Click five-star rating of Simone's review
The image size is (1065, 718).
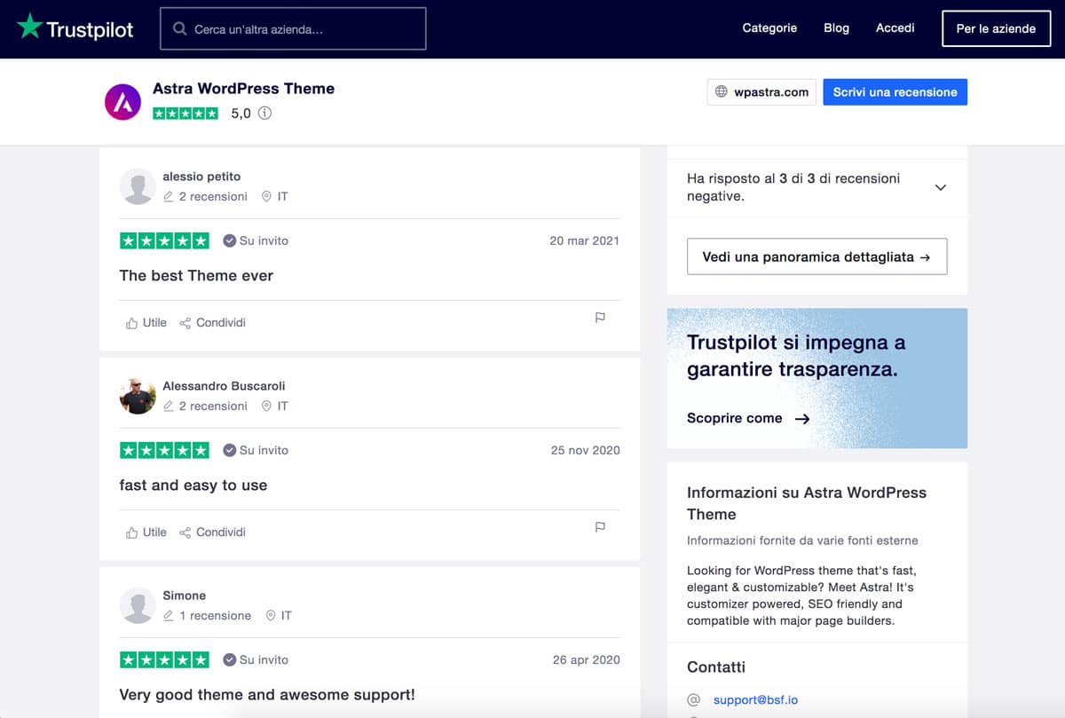(164, 659)
